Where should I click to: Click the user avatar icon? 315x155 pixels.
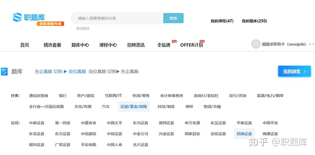coord(256,44)
